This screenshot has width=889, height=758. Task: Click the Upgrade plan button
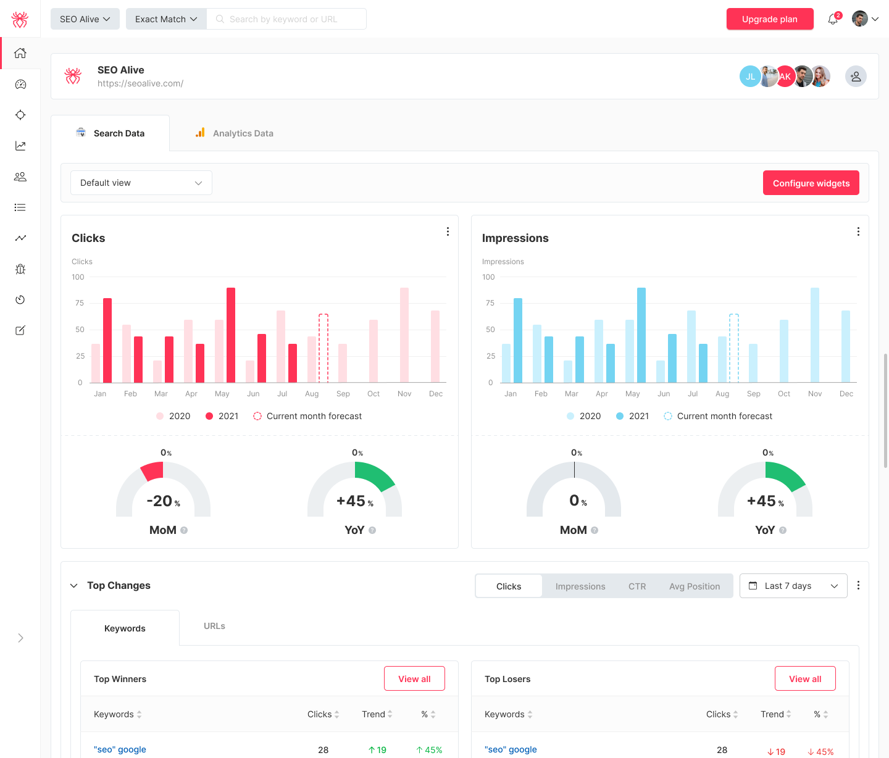(x=770, y=19)
